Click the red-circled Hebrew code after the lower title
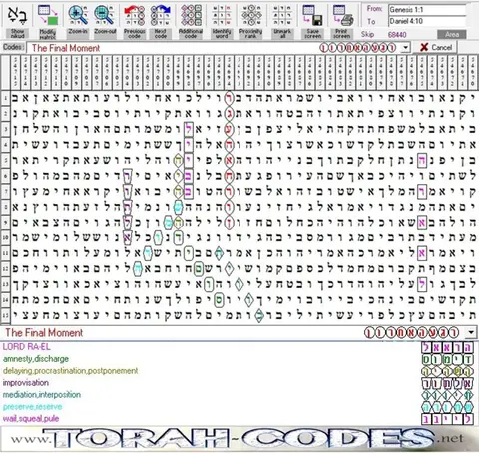Viewport: 479px width, 453px height. (x=411, y=332)
